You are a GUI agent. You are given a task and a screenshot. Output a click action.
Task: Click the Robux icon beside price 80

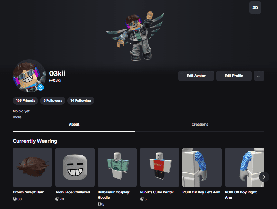point(15,199)
